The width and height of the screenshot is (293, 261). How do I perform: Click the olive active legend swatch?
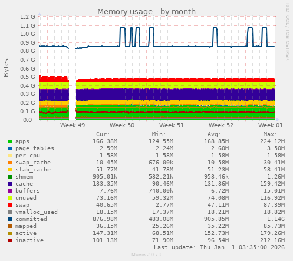click(10, 233)
